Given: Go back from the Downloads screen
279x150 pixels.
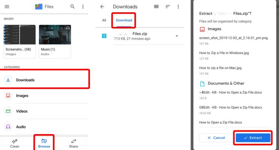Looking at the screenshot, I should pos(102,7).
